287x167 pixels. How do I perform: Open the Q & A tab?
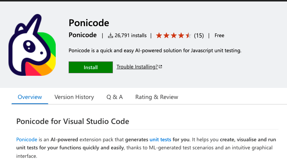click(115, 97)
